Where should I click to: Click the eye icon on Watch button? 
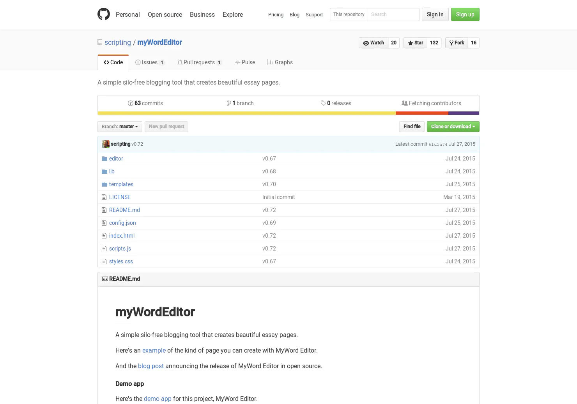tap(366, 43)
